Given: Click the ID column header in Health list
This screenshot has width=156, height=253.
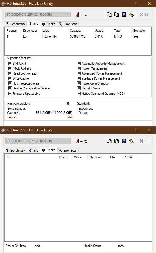Looking at the screenshot, I should point(31,157).
